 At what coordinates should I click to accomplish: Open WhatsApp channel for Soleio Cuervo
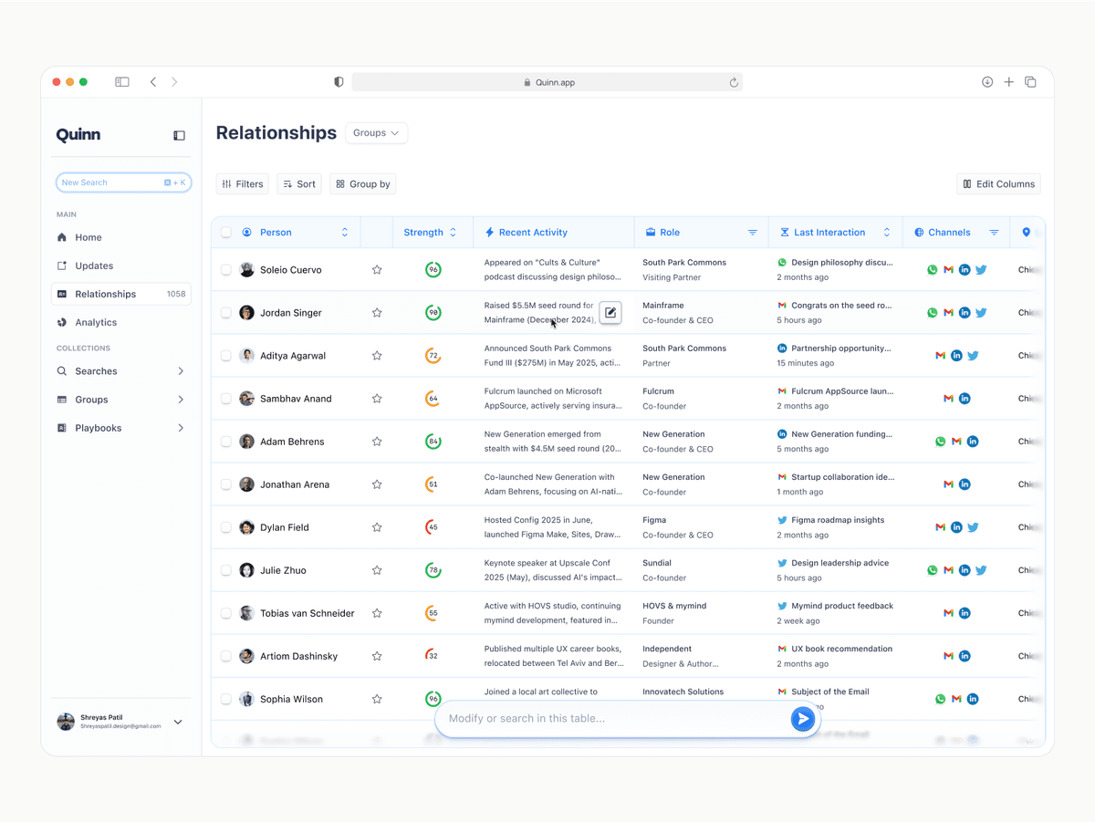932,270
